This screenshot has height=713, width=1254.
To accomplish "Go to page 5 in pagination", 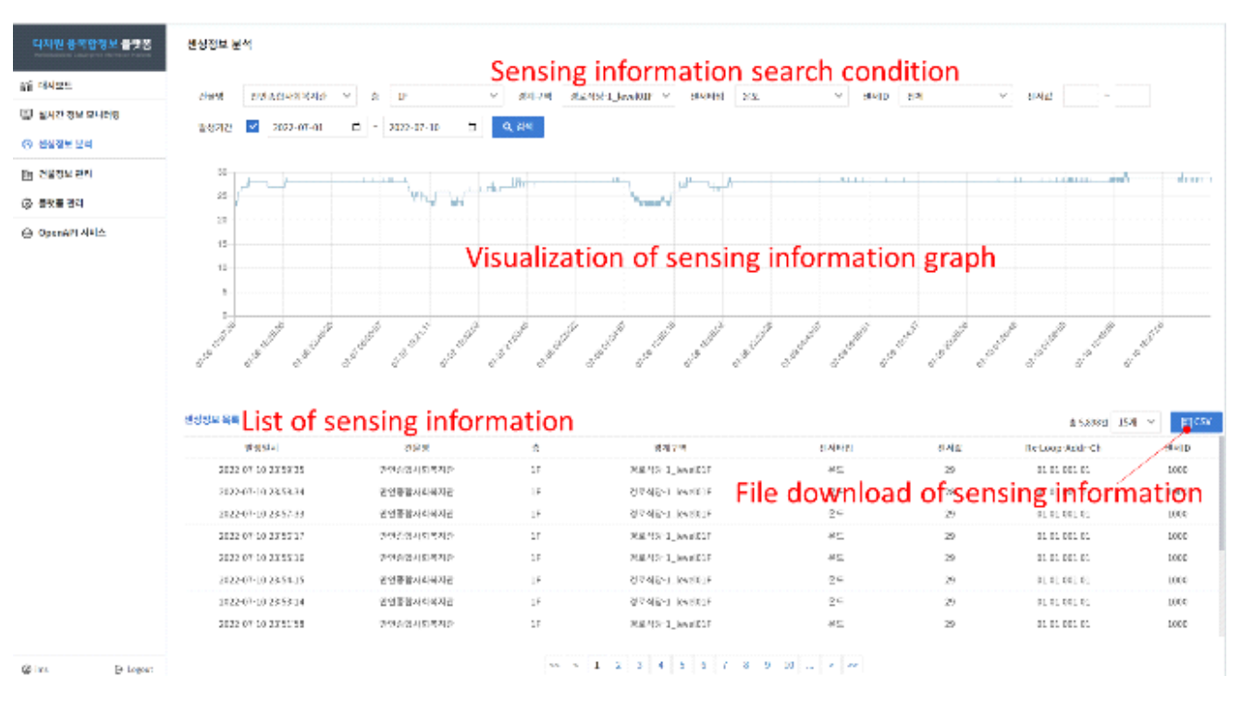I will click(x=682, y=665).
